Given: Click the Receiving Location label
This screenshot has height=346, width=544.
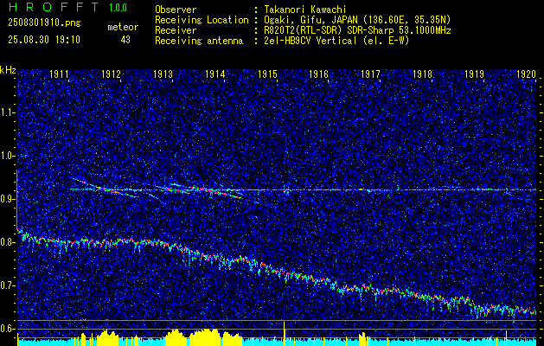Looking at the screenshot, I should (202, 20).
